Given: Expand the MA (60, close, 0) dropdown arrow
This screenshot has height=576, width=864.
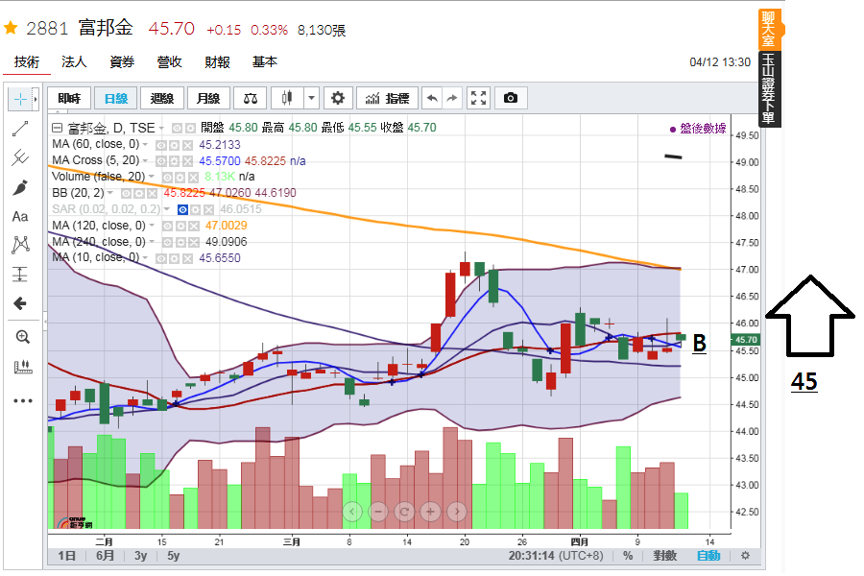Looking at the screenshot, I should pyautogui.click(x=146, y=144).
